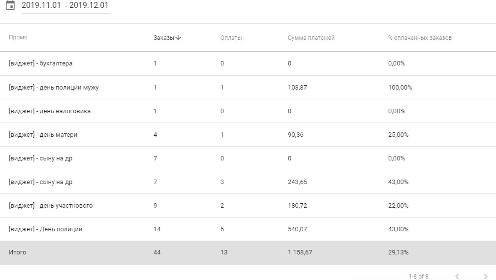Click the Итого totals row

point(18,252)
